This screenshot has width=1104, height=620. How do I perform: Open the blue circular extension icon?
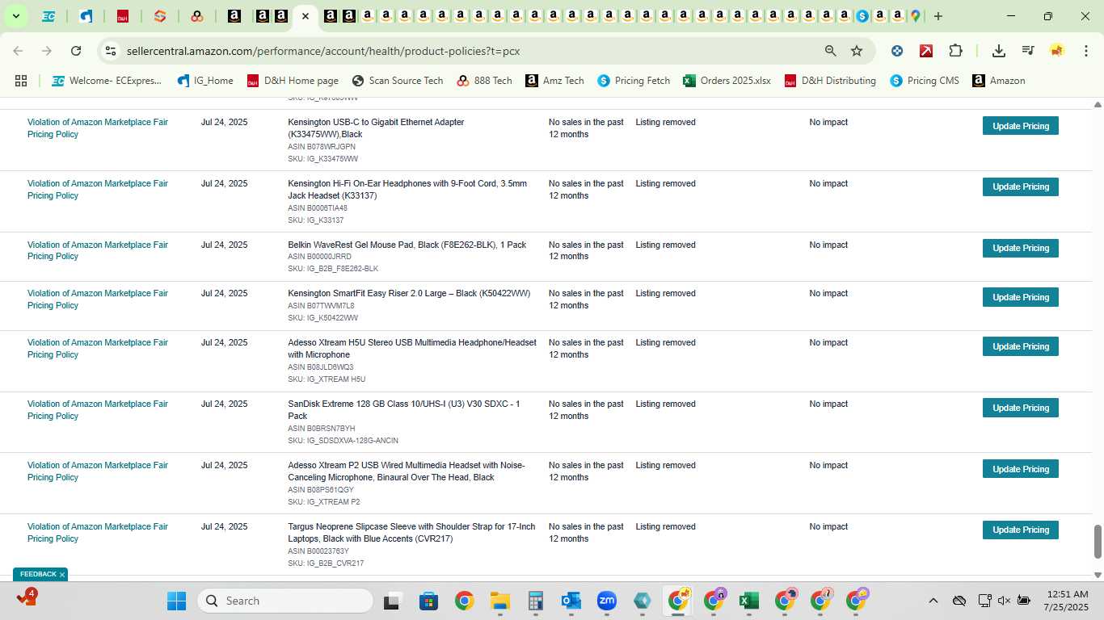(x=897, y=51)
